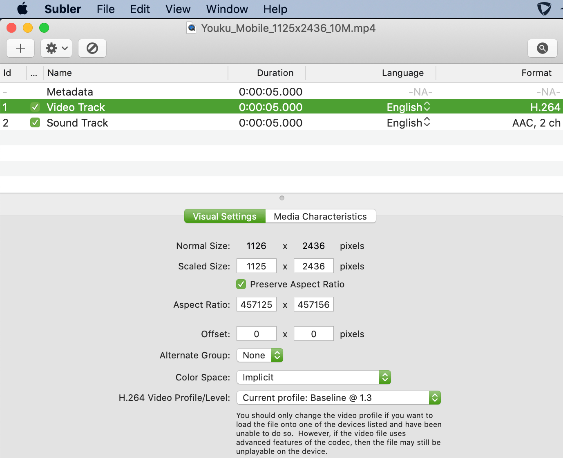This screenshot has width=563, height=458.
Task: Click the search magnifier toolbar button
Action: pyautogui.click(x=543, y=49)
